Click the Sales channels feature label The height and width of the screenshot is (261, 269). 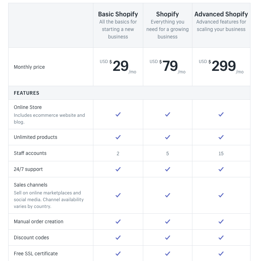(x=31, y=185)
